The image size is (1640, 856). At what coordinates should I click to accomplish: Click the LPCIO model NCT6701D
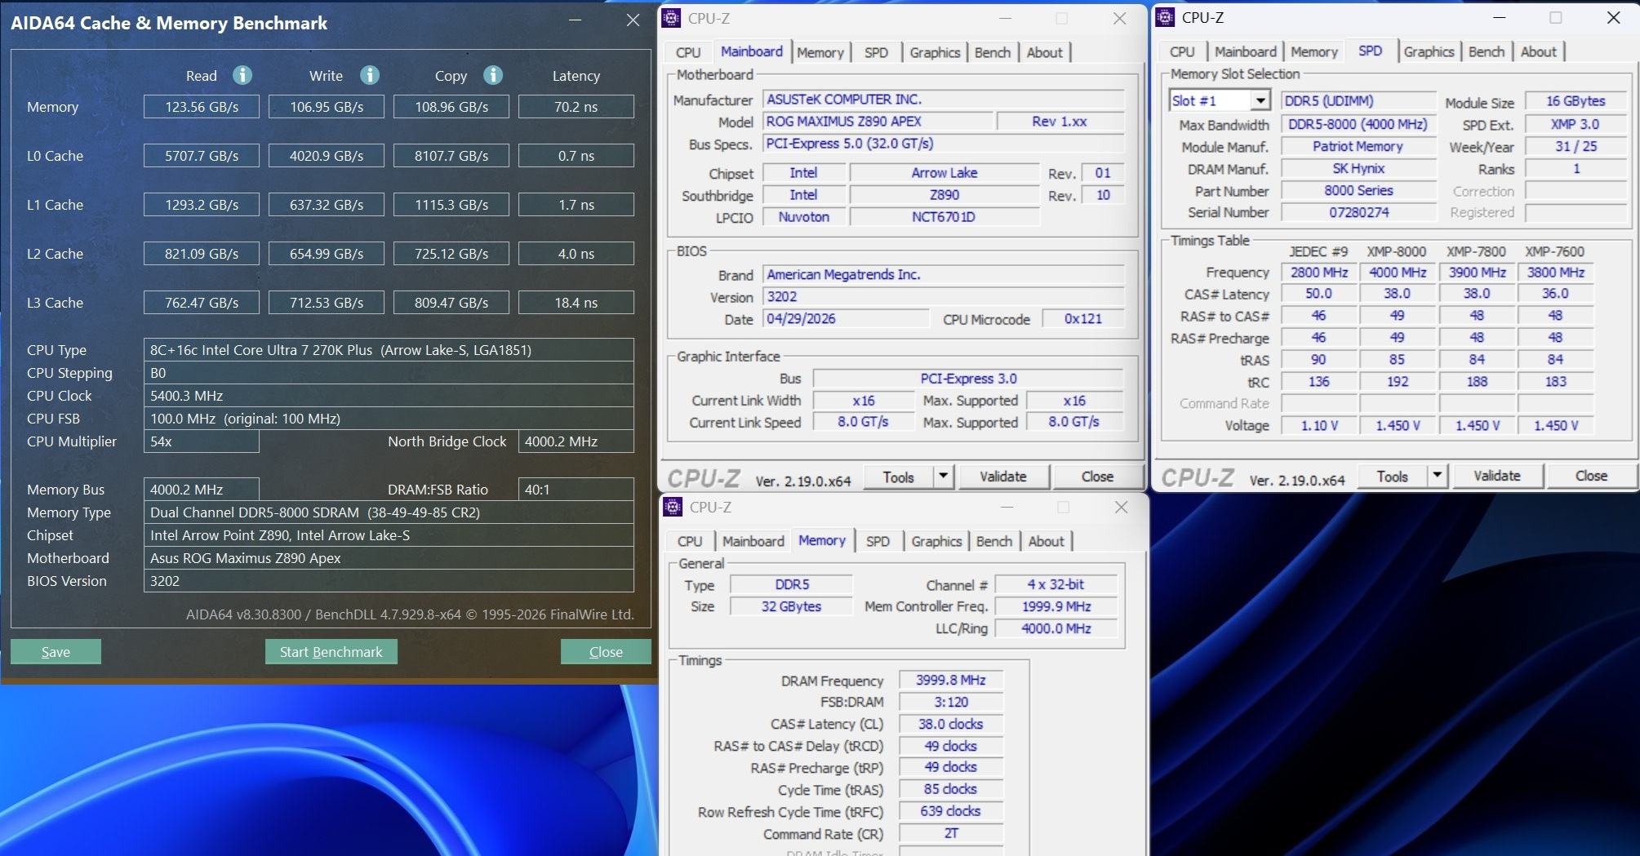pos(944,217)
